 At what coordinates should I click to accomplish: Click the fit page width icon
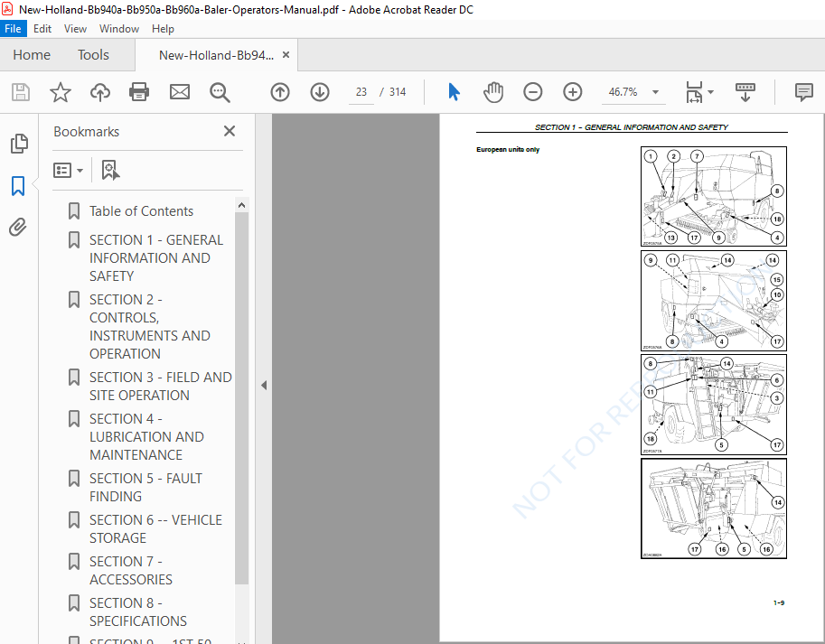click(x=694, y=92)
